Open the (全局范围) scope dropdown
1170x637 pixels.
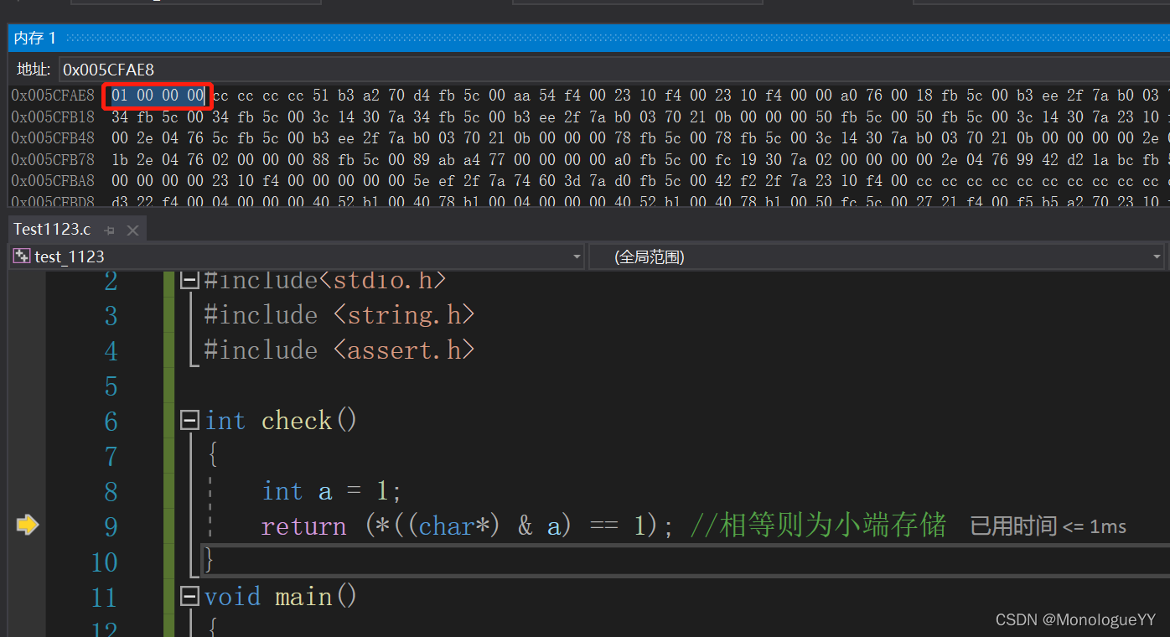click(x=1157, y=256)
